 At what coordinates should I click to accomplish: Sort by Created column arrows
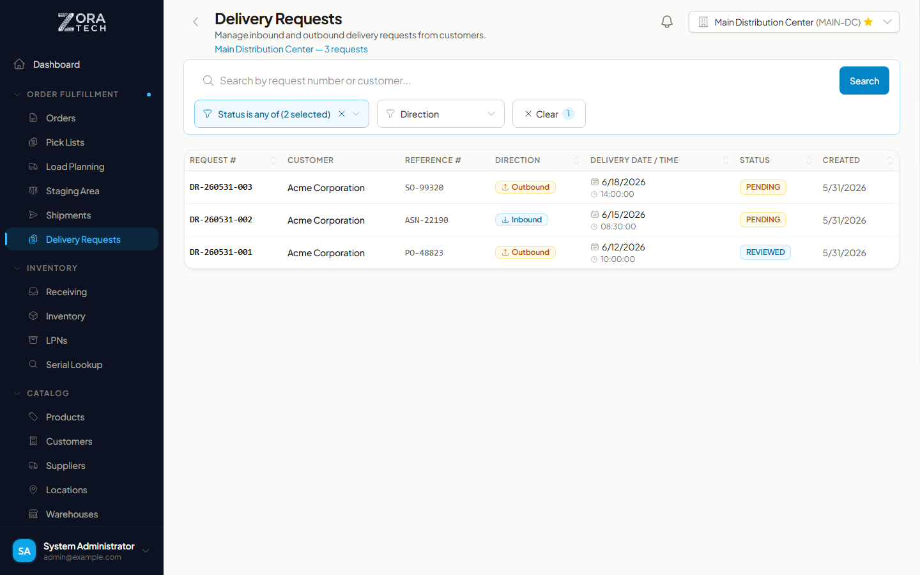click(x=890, y=160)
